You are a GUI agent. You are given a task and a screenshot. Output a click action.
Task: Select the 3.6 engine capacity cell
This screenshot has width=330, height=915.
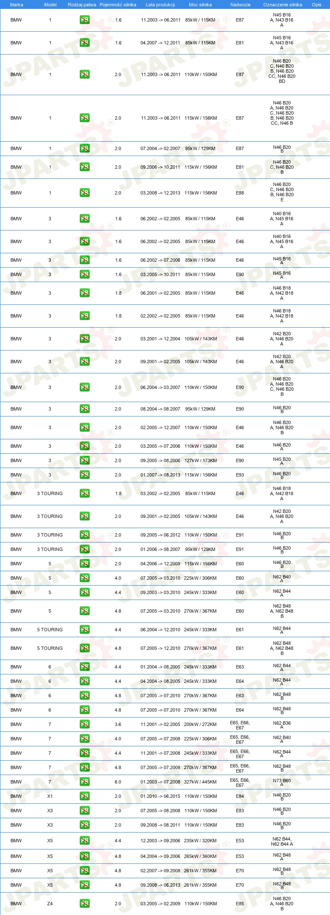pos(118,724)
